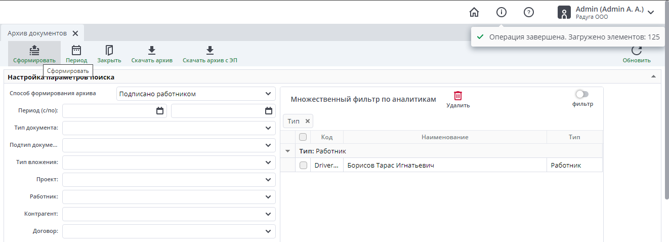The width and height of the screenshot is (669, 242).
Task: Click the red Удалить trash icon
Action: coord(458,96)
